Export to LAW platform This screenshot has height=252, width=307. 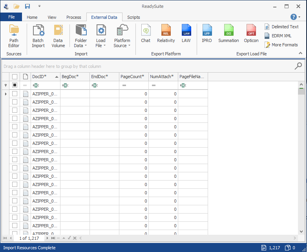click(x=186, y=33)
